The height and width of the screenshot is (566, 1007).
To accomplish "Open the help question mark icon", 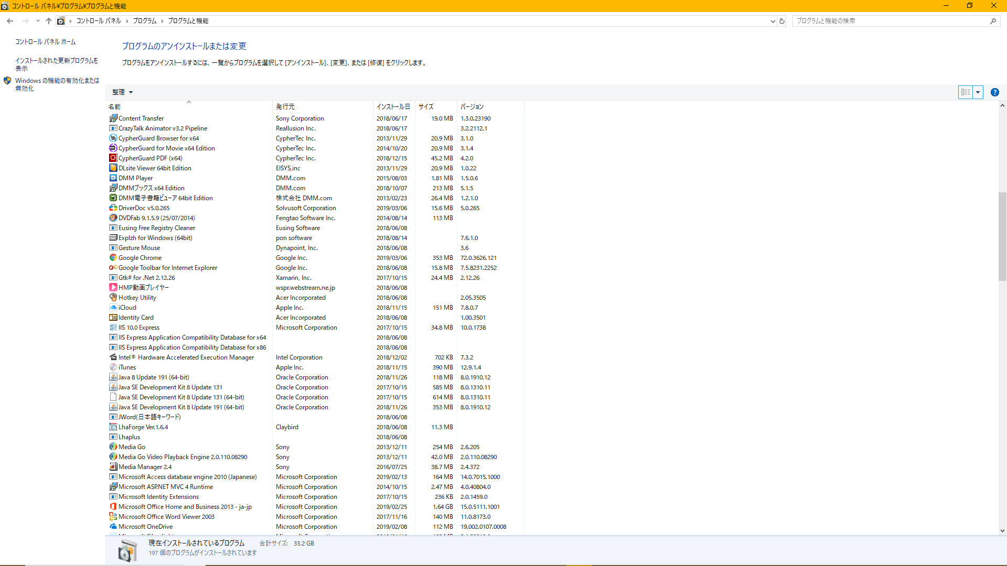I will [994, 92].
